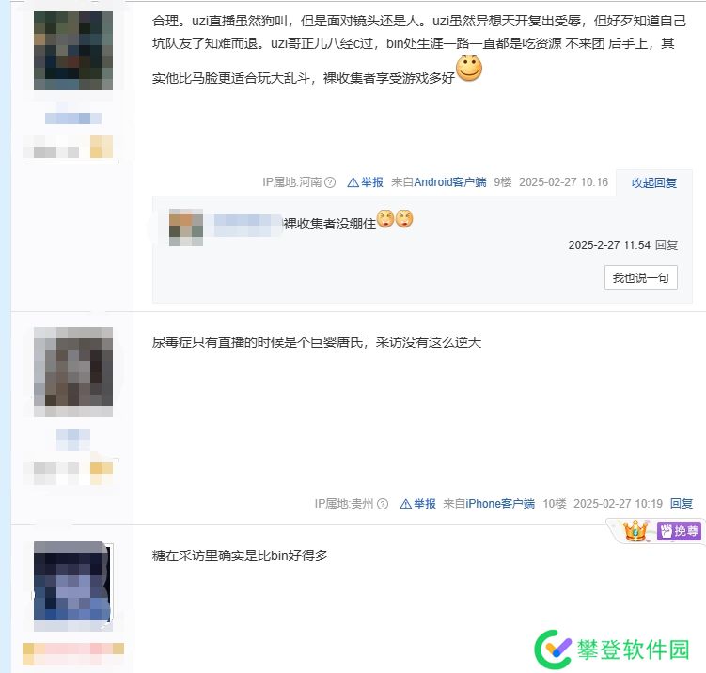This screenshot has height=673, width=706.
Task: Reply to the 11:54 nested comment
Action: point(667,245)
